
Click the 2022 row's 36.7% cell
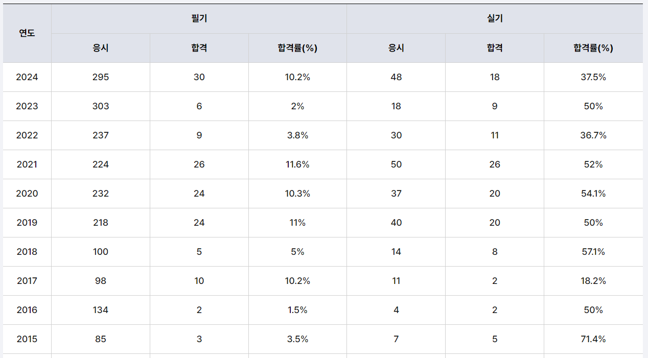[593, 135]
